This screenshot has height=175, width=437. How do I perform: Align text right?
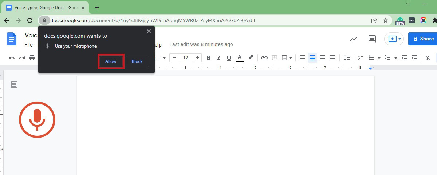[323, 58]
